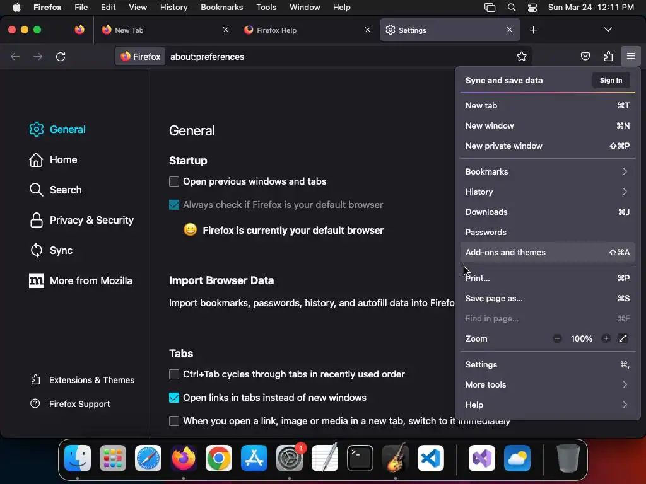Enter full screen from Zoom row
The image size is (646, 484).
pyautogui.click(x=623, y=338)
